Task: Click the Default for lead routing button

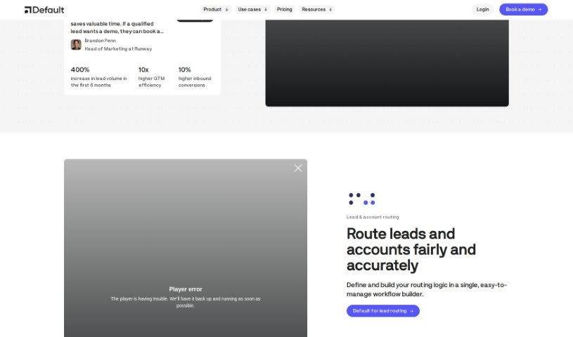Action: [x=383, y=311]
